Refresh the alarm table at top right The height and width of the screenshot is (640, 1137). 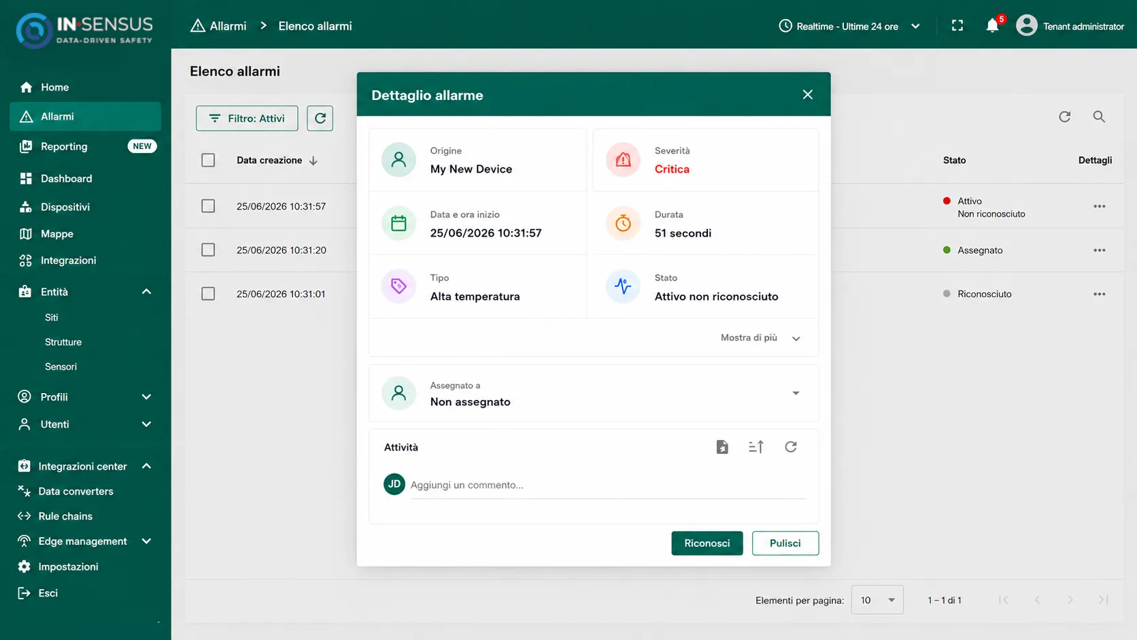coord(1065,117)
